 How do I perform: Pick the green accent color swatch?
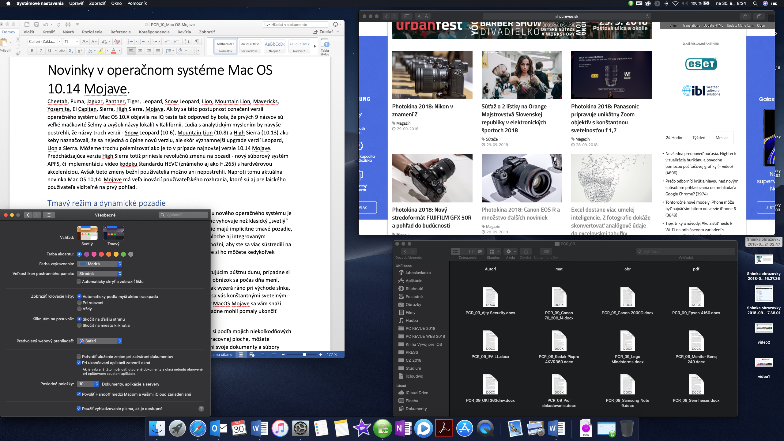point(123,254)
